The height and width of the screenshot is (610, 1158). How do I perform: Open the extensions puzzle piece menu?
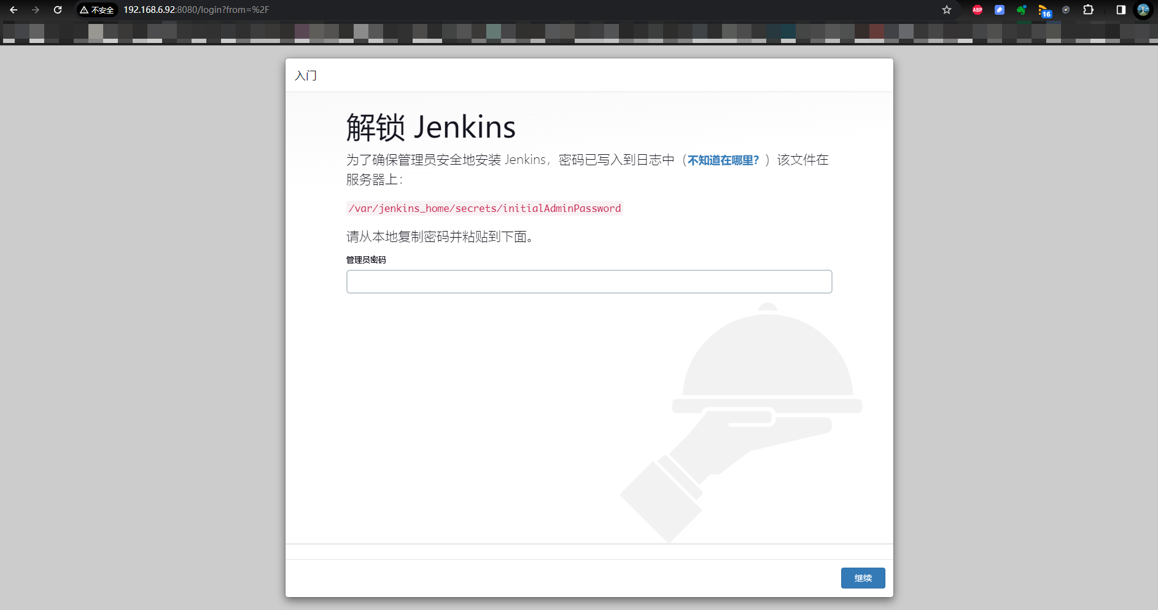pyautogui.click(x=1088, y=10)
